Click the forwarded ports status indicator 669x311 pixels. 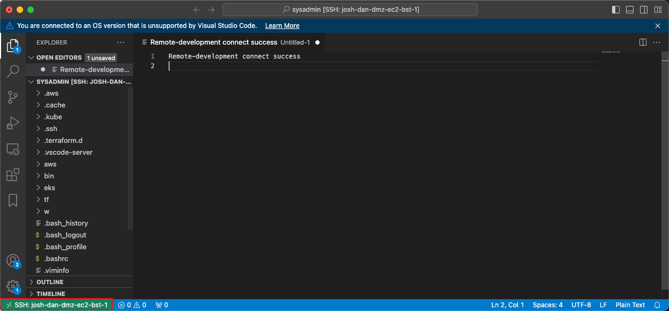click(x=162, y=305)
